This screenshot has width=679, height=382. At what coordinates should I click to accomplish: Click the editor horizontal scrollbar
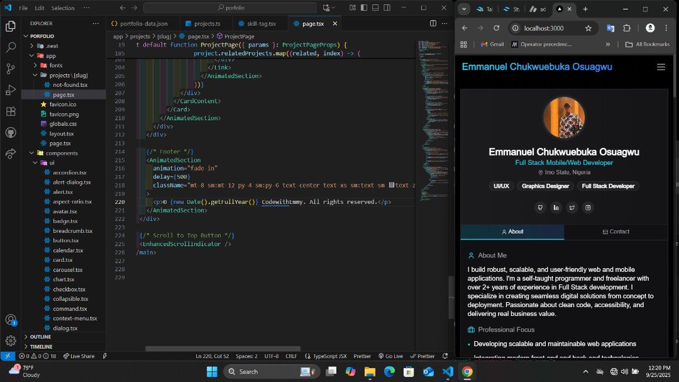[x=223, y=349]
